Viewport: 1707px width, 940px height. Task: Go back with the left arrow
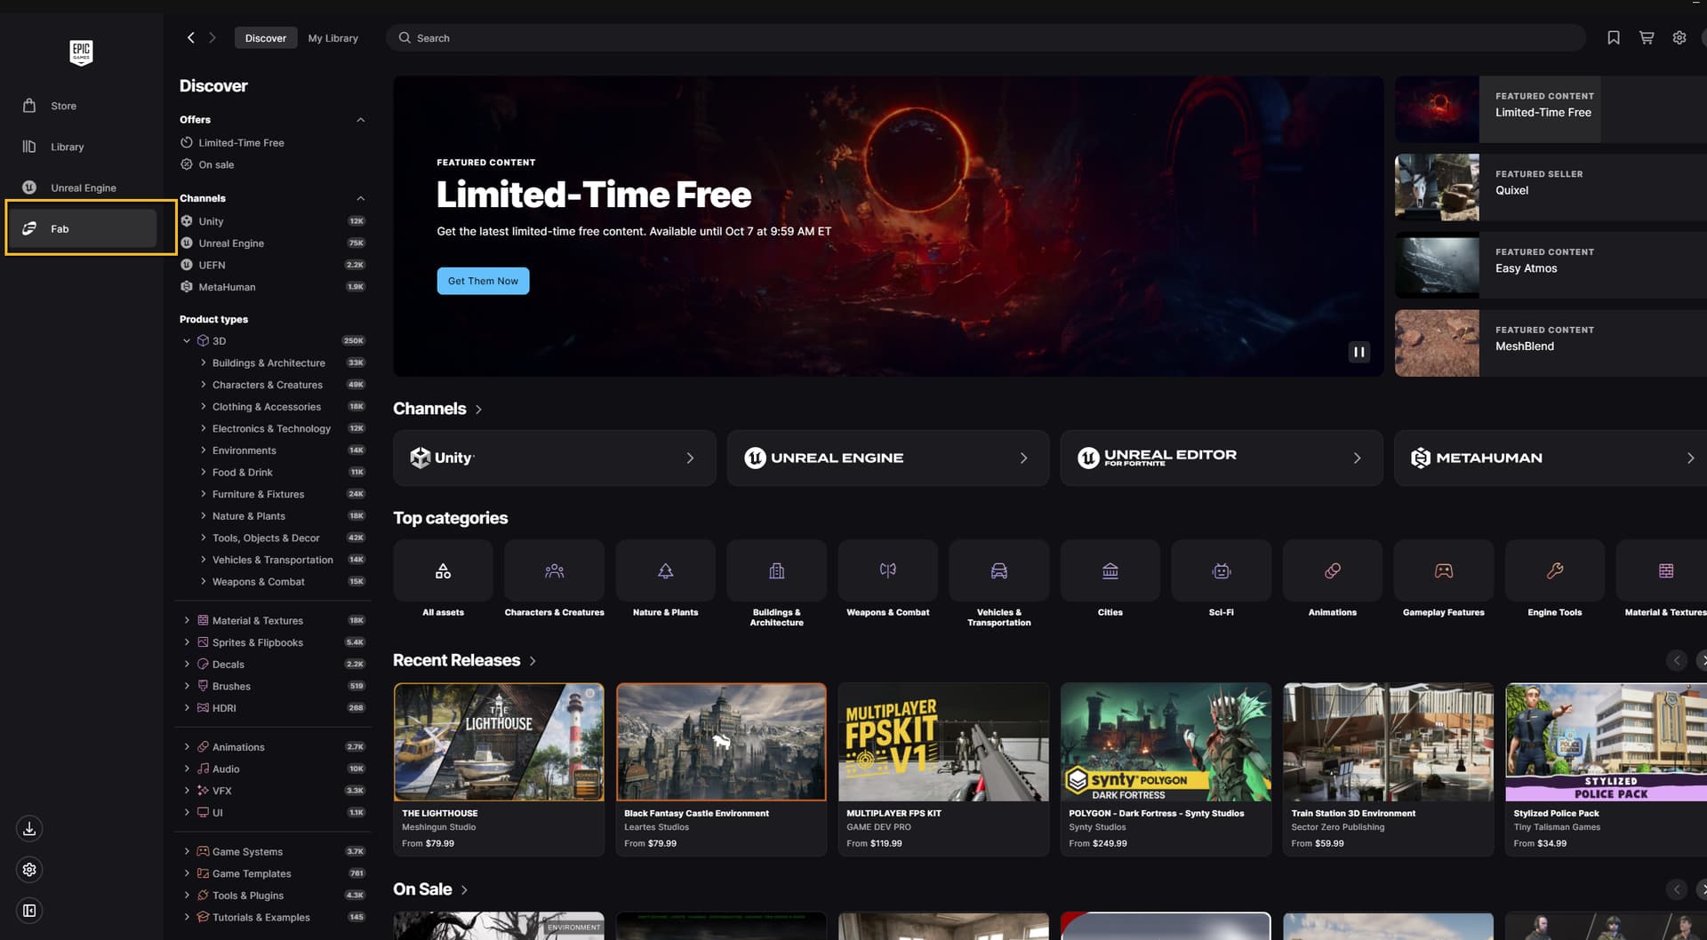point(190,37)
